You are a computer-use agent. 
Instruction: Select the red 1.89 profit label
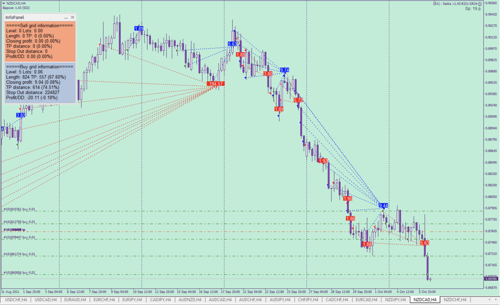pos(279,109)
